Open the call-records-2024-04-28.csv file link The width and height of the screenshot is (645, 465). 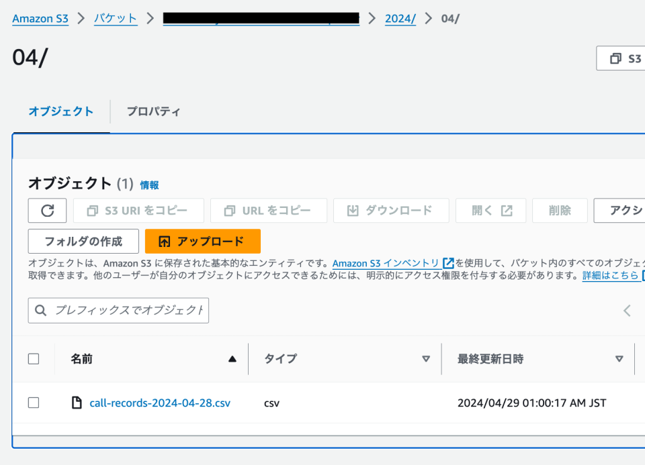point(160,403)
